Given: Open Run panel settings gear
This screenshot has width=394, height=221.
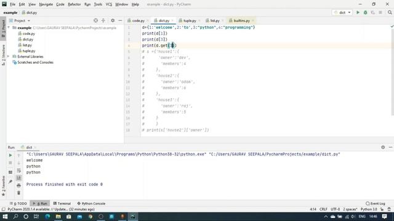Looking at the screenshot, I should click(x=383, y=147).
